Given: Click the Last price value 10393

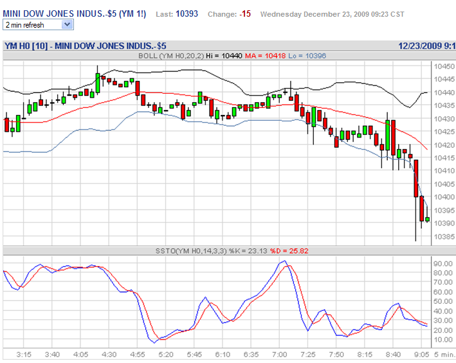Looking at the screenshot, I should [x=187, y=14].
